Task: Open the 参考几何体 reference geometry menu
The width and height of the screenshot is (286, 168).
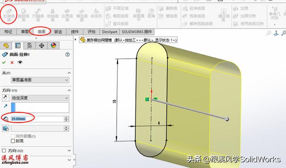Action: click(275, 16)
